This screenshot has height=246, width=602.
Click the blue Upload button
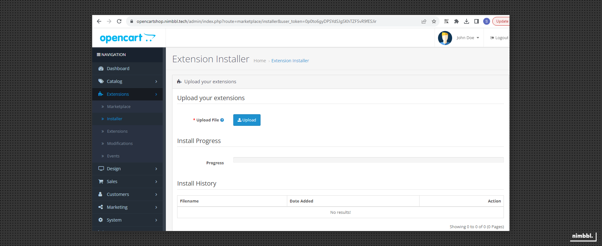tap(247, 120)
